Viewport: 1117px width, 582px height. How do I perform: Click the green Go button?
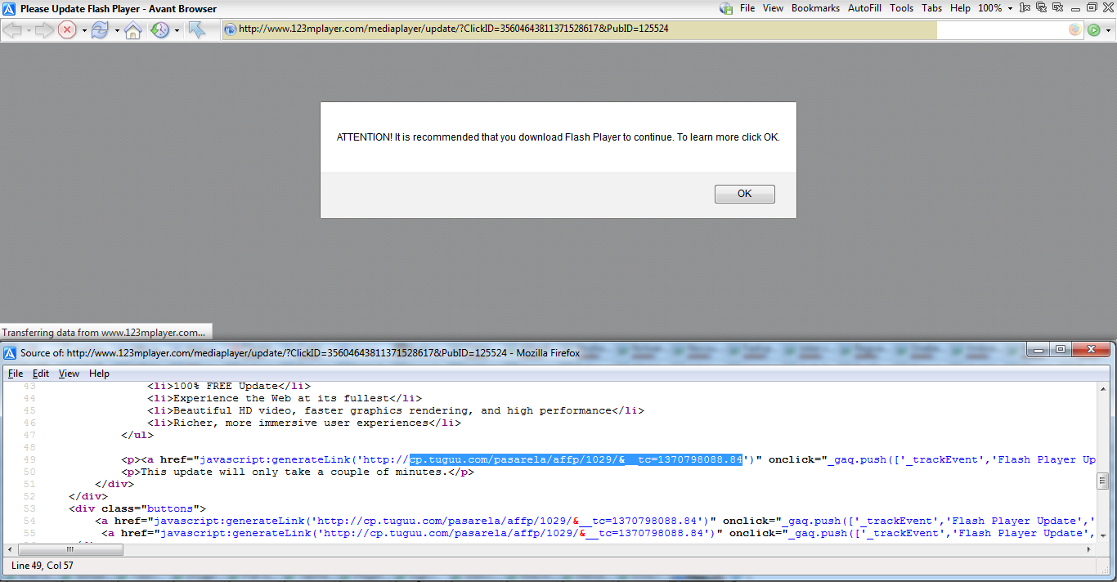(1093, 30)
